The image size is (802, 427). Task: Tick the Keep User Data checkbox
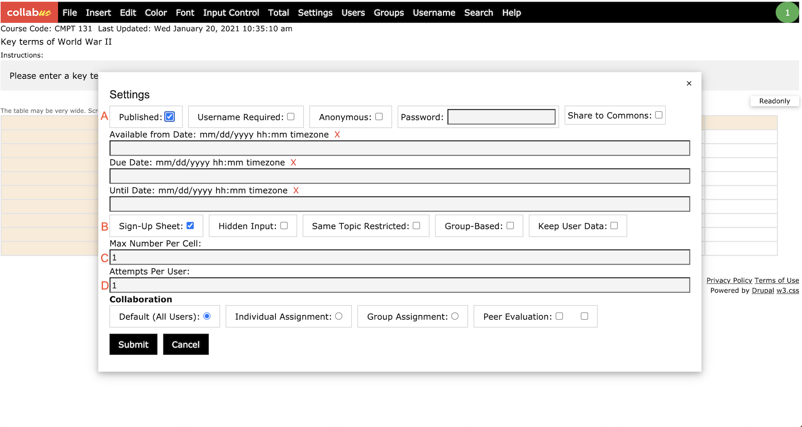click(614, 226)
